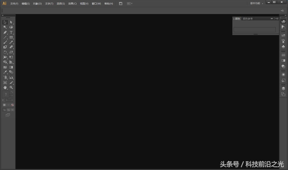This screenshot has width=288, height=170.
Task: Set paint to None (red slash)
Action: [12, 105]
